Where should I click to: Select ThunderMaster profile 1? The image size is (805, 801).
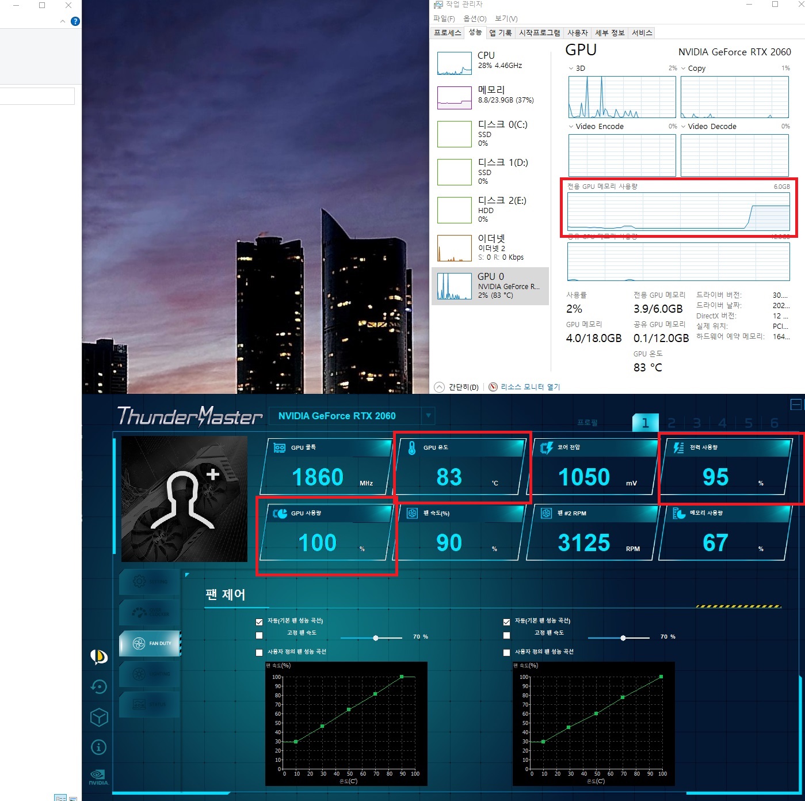[645, 423]
